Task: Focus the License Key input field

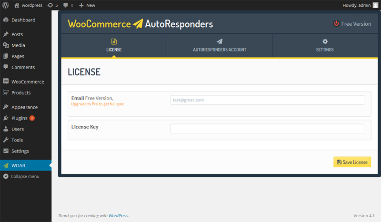Action: (x=267, y=129)
